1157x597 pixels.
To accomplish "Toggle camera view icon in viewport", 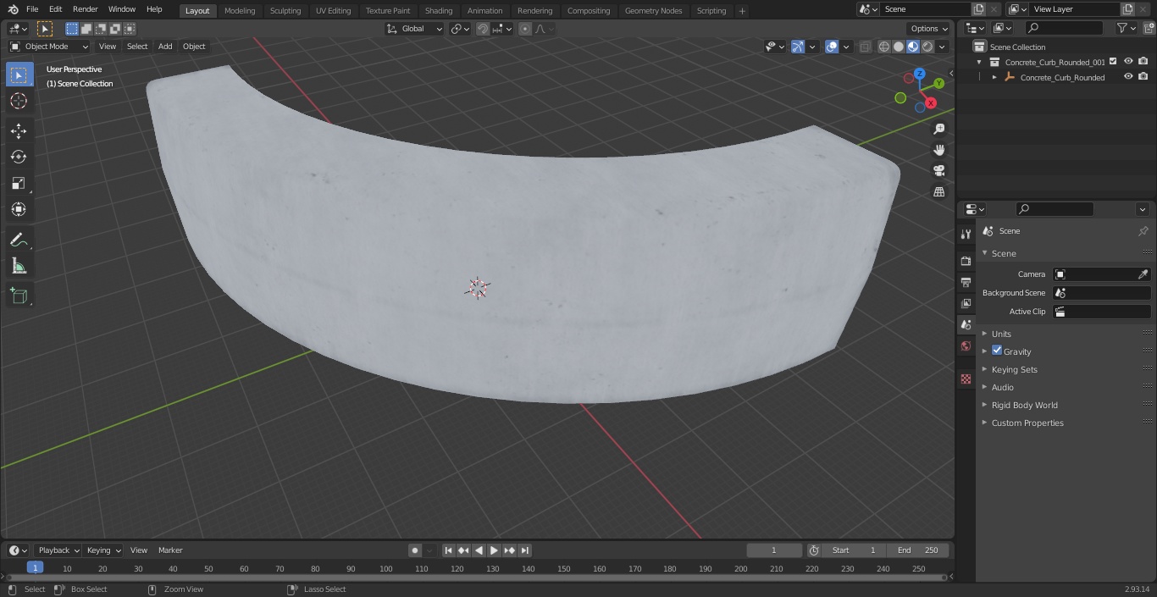I will pos(938,170).
